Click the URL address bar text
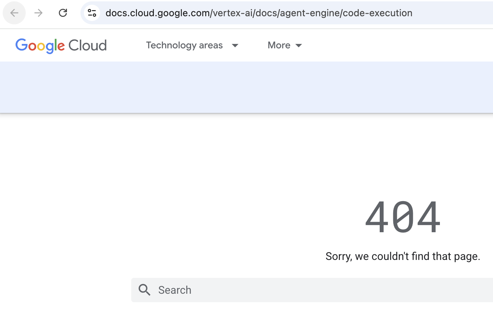The width and height of the screenshot is (493, 313). [259, 13]
